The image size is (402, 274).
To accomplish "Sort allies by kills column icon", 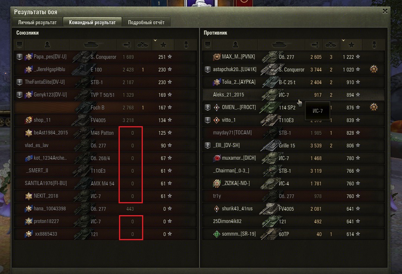I will click(143, 45).
